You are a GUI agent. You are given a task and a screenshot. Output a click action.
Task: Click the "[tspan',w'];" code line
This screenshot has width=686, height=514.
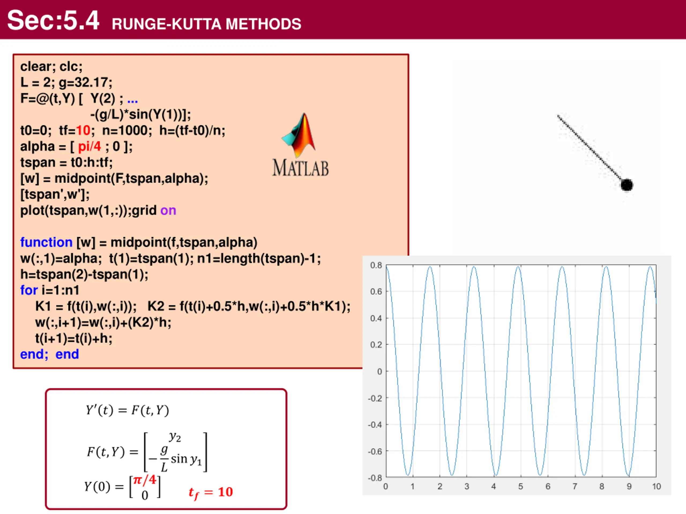click(55, 195)
